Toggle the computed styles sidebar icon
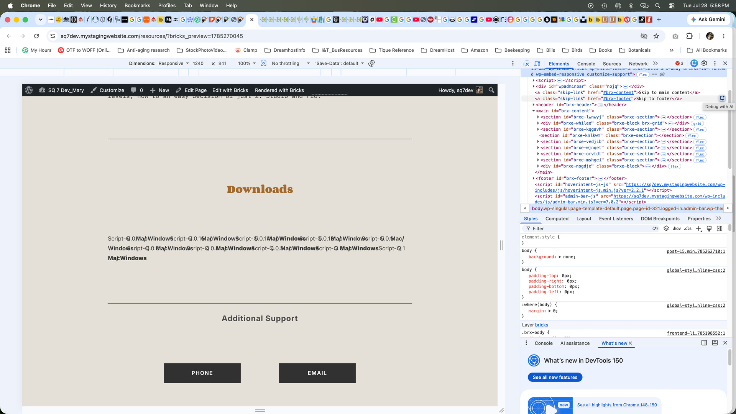 pyautogui.click(x=720, y=228)
